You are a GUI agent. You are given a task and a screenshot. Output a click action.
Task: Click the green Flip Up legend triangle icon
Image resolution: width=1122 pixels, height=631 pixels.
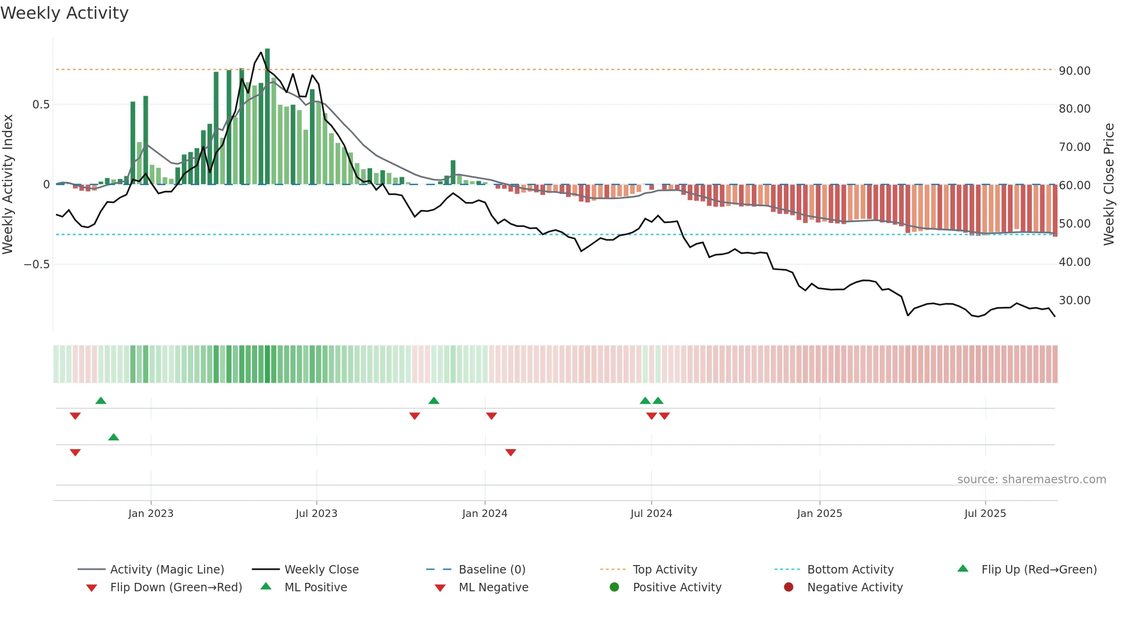pos(963,568)
